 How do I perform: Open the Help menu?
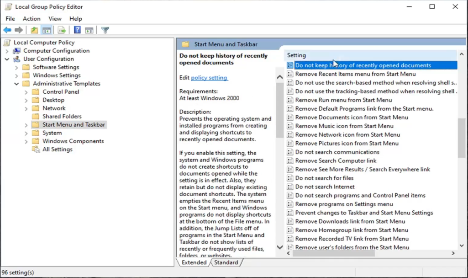75,19
